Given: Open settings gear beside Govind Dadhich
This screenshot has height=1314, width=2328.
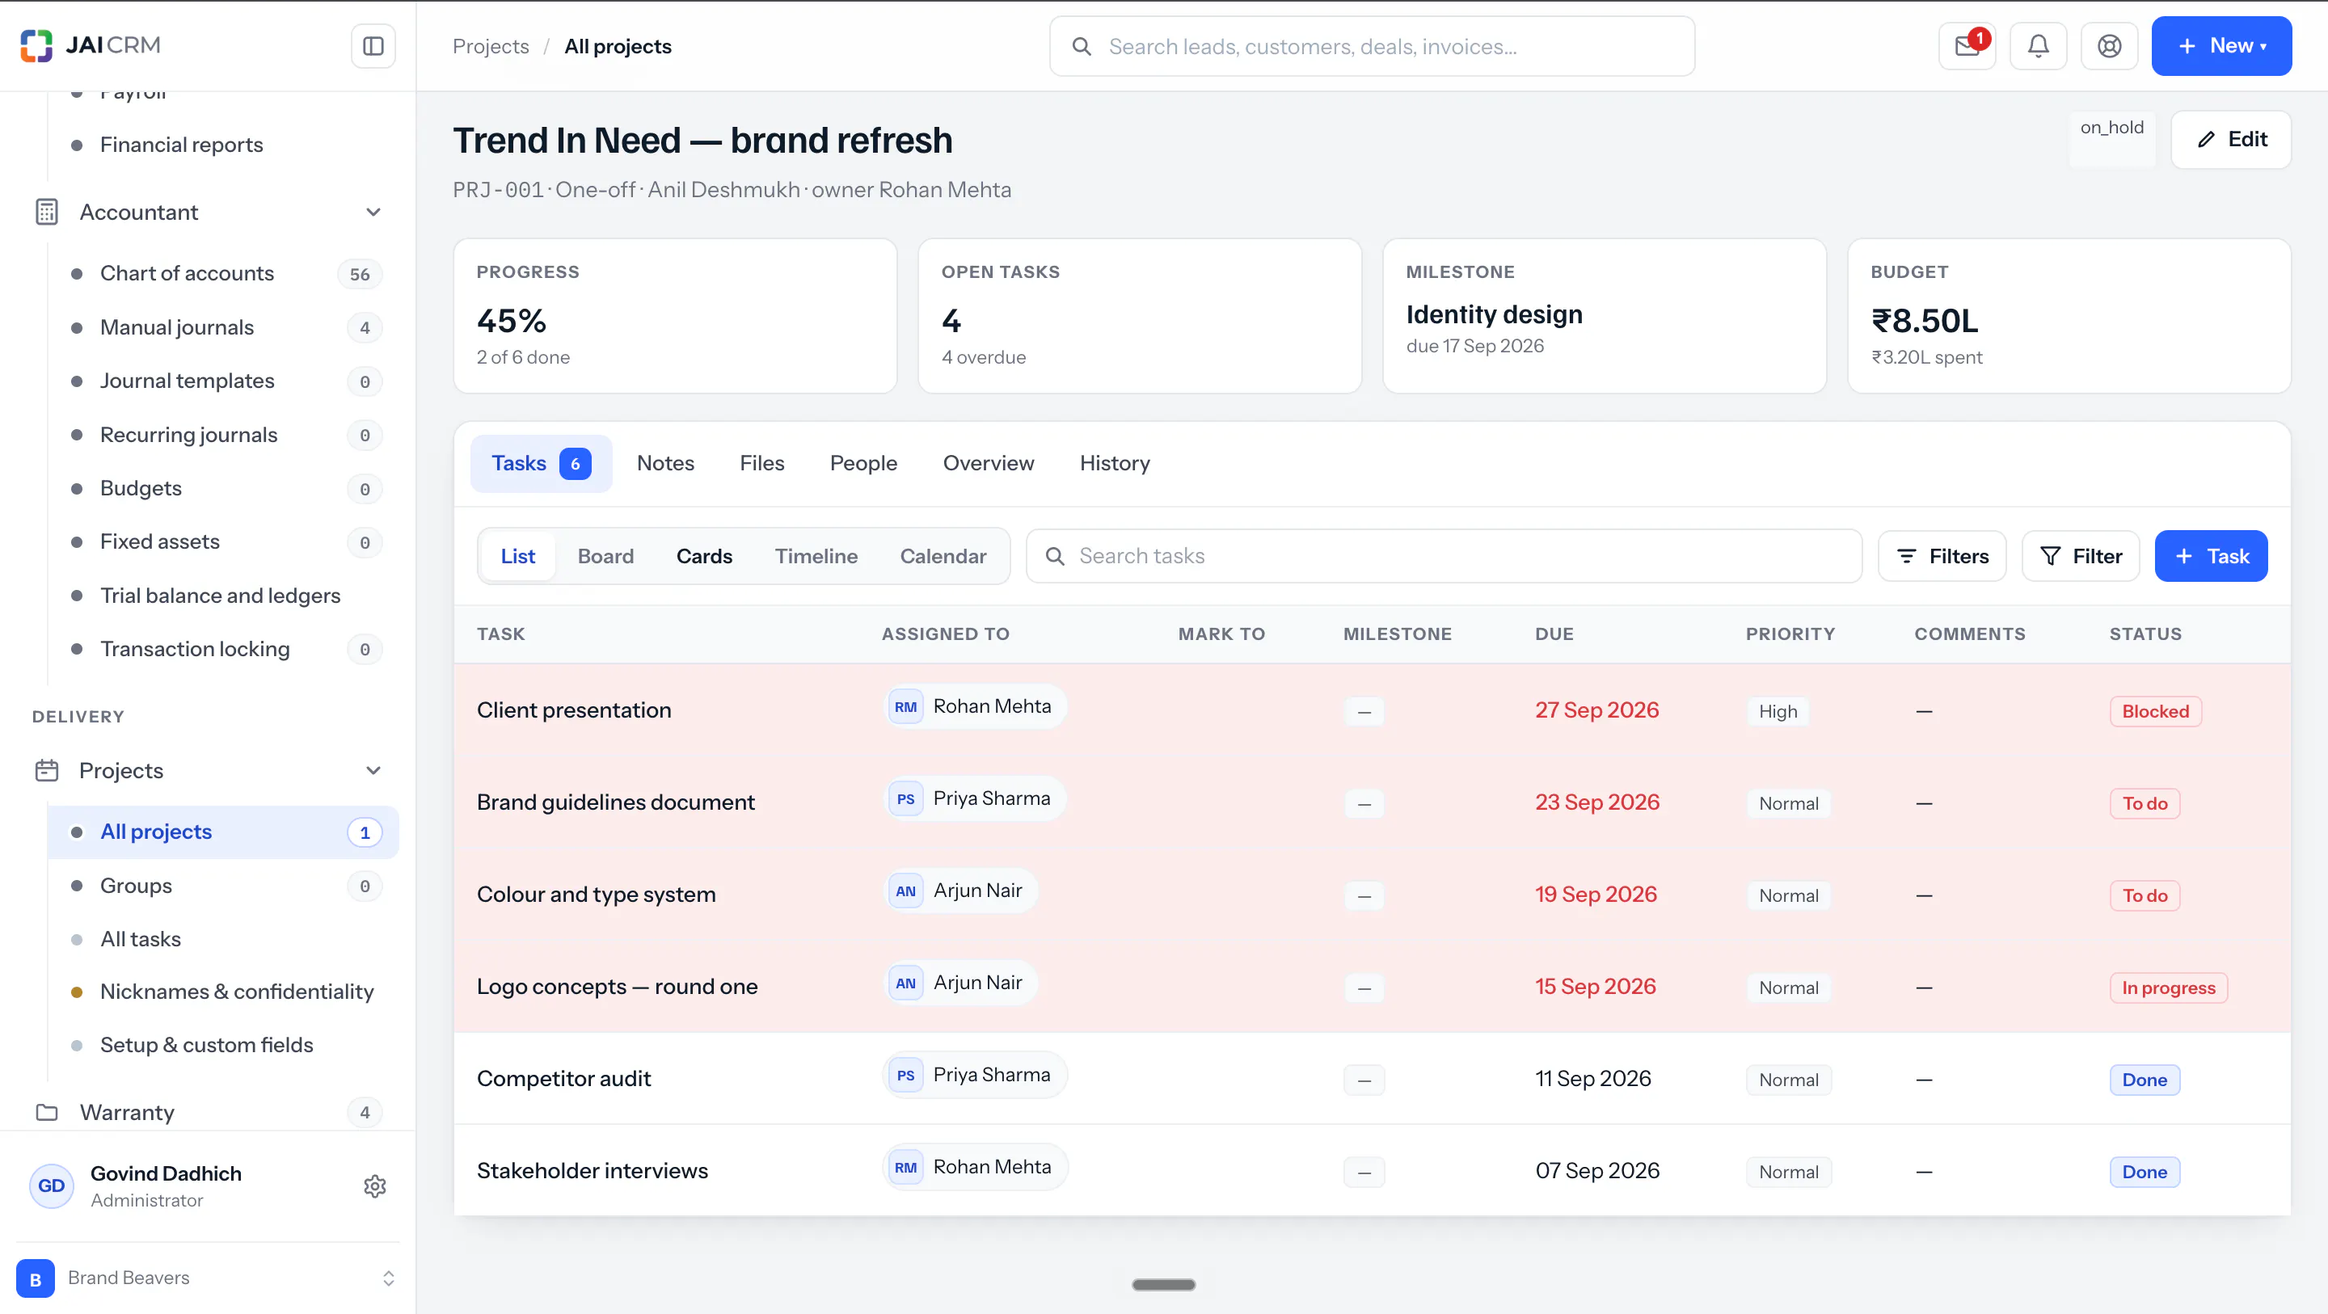Looking at the screenshot, I should 374,1186.
